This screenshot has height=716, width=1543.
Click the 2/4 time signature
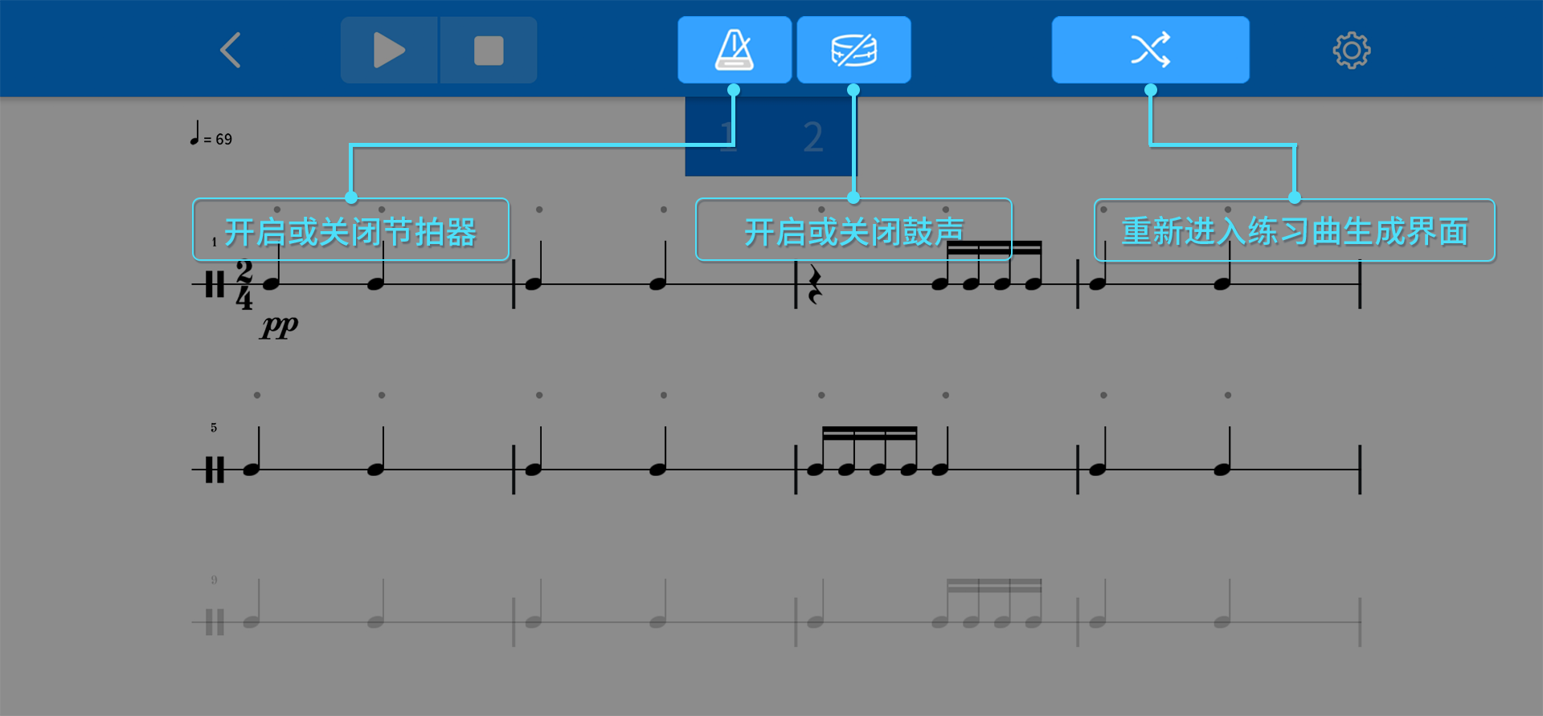[244, 284]
